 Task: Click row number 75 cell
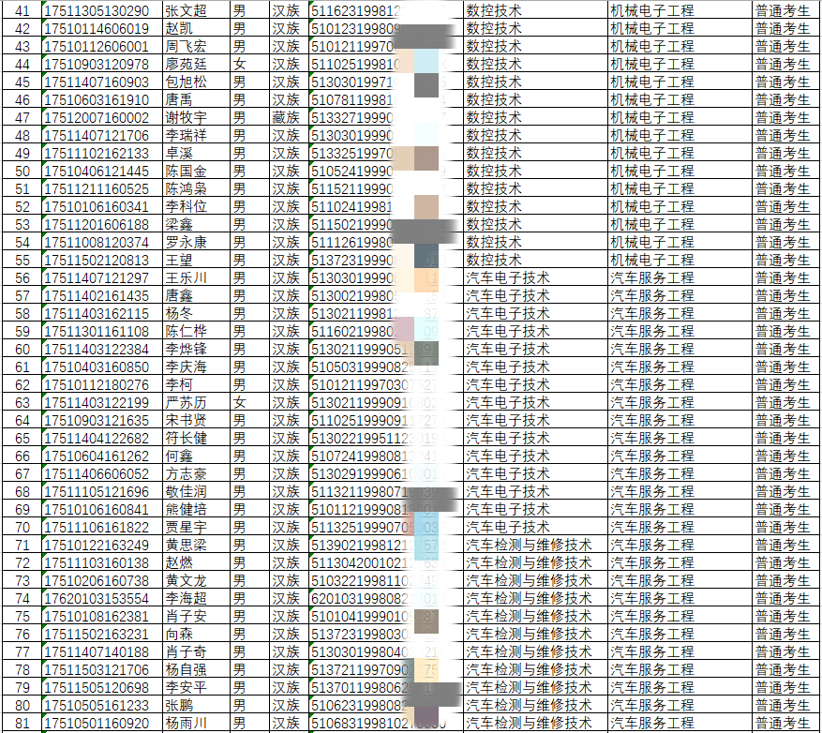click(22, 616)
